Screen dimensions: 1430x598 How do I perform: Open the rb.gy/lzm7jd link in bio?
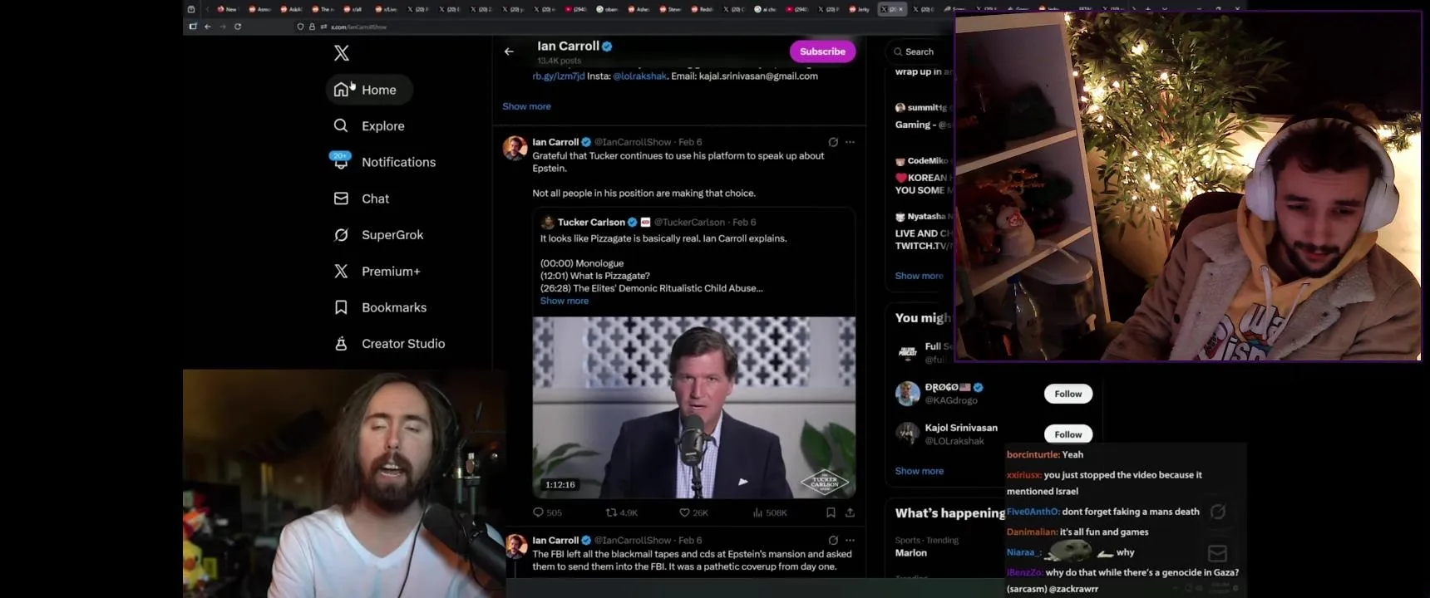tap(558, 76)
